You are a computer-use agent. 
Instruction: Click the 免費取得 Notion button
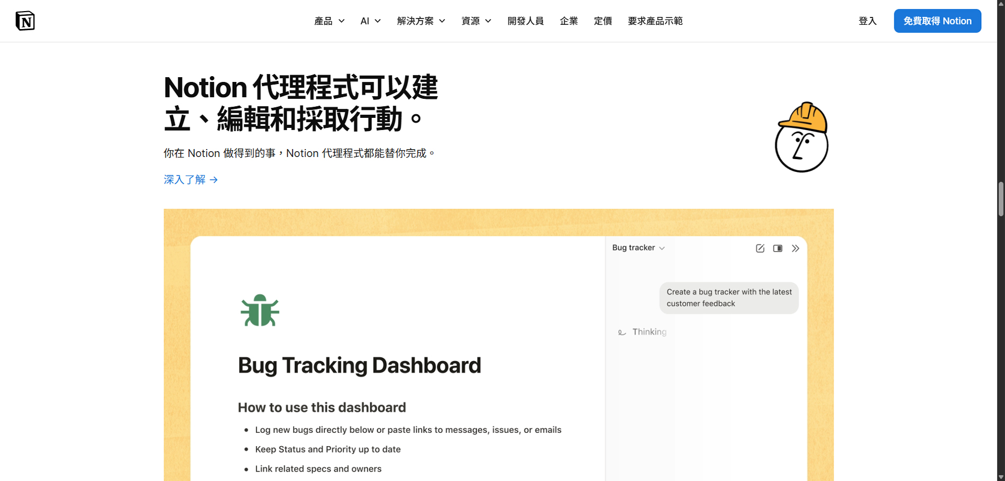coord(937,21)
